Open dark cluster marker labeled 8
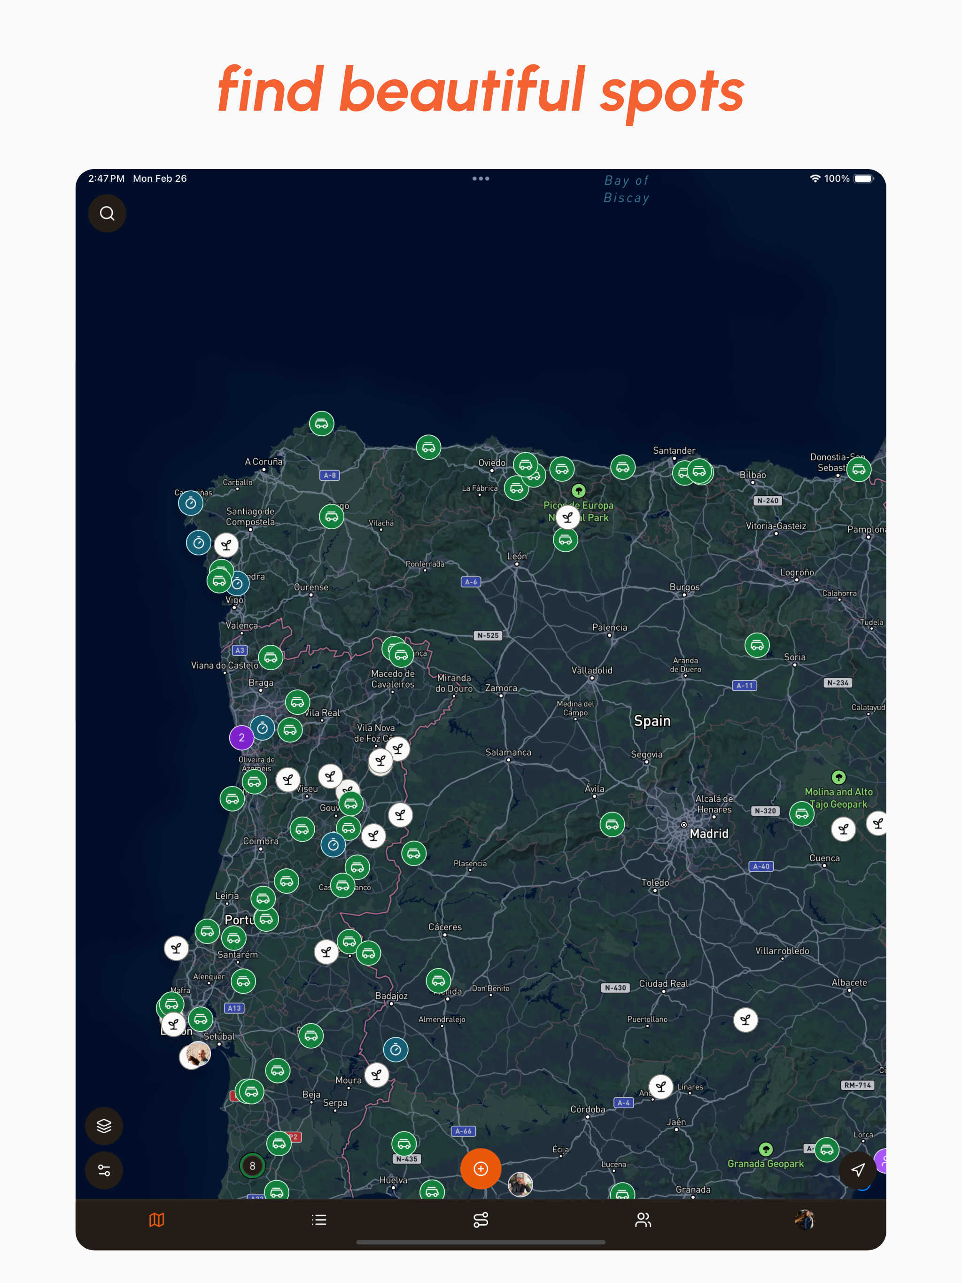The image size is (962, 1283). pyautogui.click(x=252, y=1165)
